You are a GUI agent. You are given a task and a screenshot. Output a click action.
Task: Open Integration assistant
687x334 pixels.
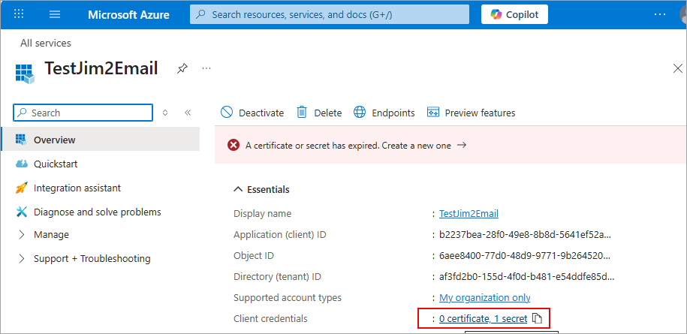tap(77, 188)
